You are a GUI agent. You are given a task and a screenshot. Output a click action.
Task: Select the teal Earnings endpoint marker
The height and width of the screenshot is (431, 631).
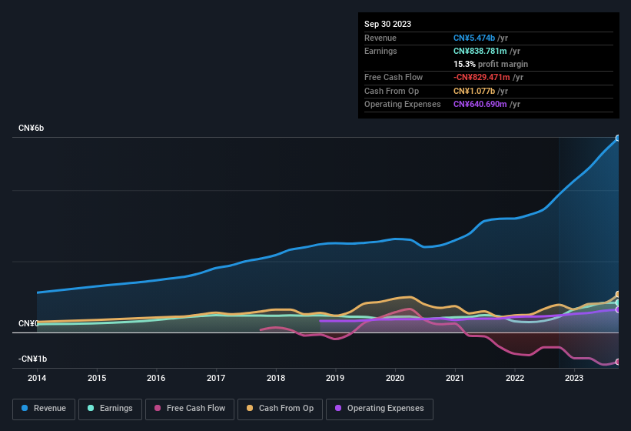coord(618,303)
